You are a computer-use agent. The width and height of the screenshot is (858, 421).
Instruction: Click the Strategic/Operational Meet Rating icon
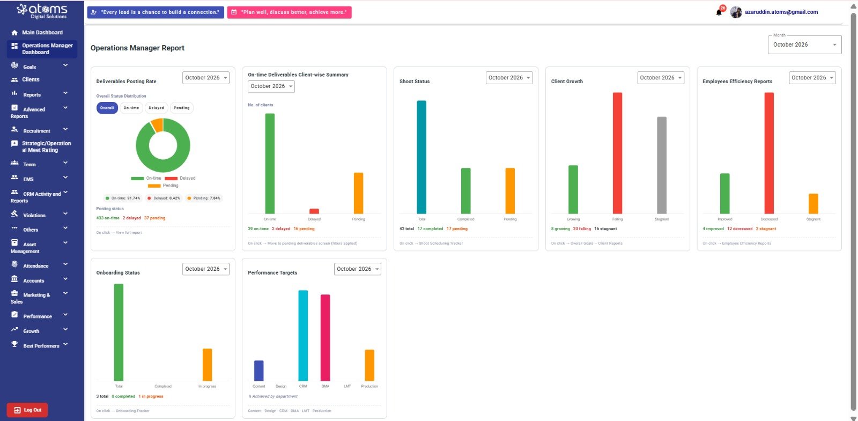click(x=14, y=144)
